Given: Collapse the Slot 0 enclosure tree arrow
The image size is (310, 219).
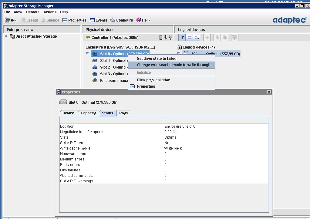Looking at the screenshot, I should coord(87,54).
